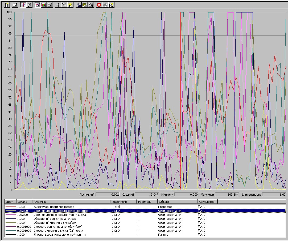Click the red color line of % загруженности процессора
Screen dimensions: 288x241
click(10, 207)
